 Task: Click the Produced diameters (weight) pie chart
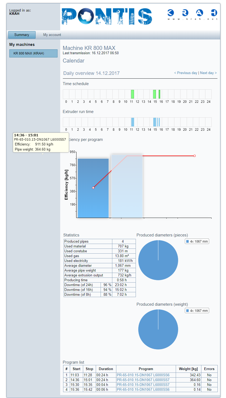[158, 329]
